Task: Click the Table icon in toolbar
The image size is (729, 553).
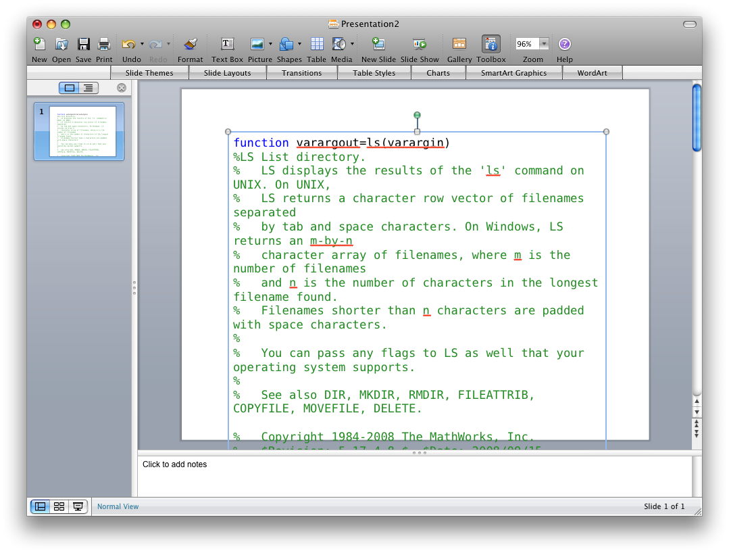Action: click(x=316, y=45)
